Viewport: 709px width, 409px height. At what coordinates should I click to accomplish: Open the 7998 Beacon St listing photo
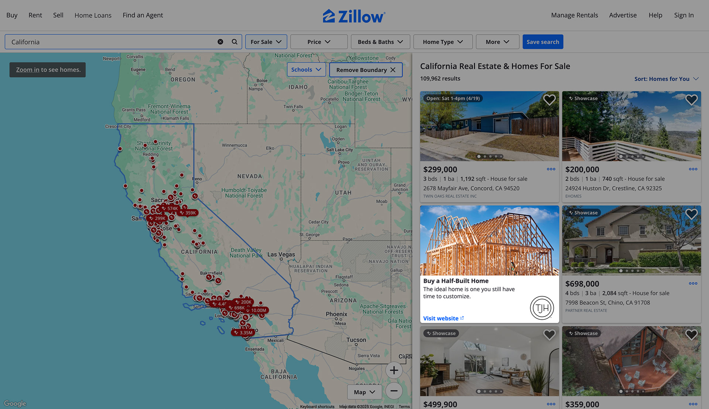631,240
